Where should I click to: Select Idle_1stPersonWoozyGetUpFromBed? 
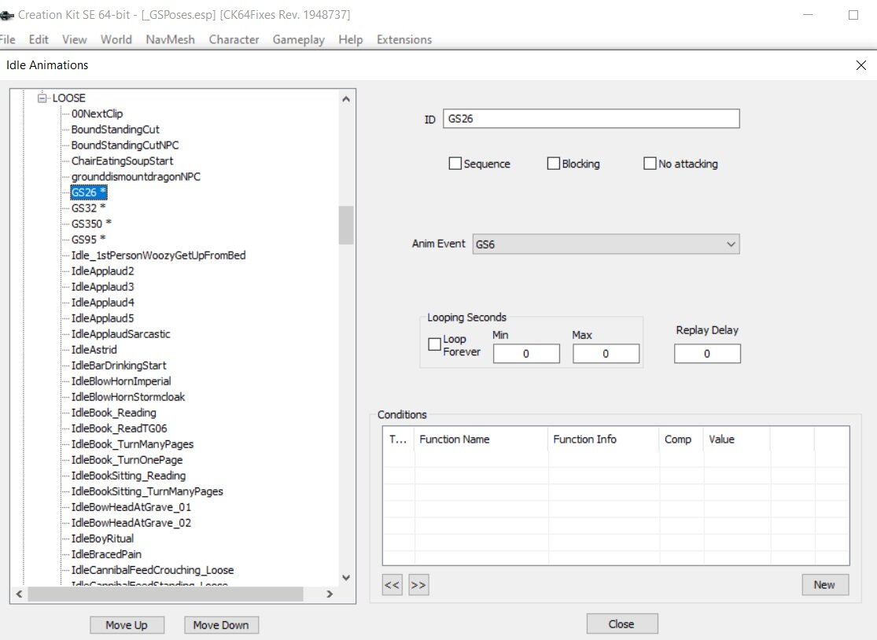point(158,256)
